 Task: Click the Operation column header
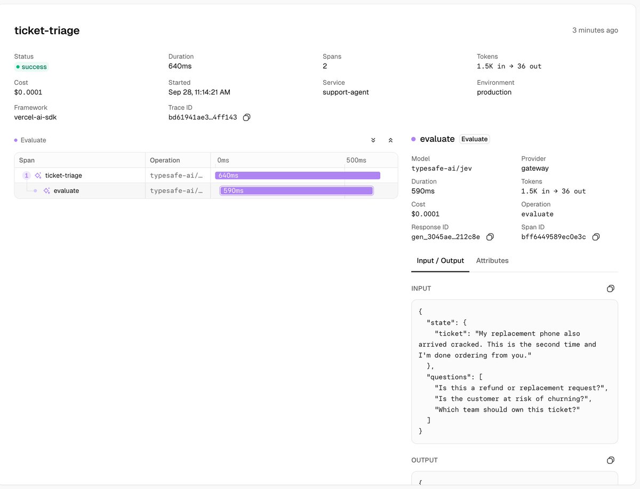pos(165,161)
